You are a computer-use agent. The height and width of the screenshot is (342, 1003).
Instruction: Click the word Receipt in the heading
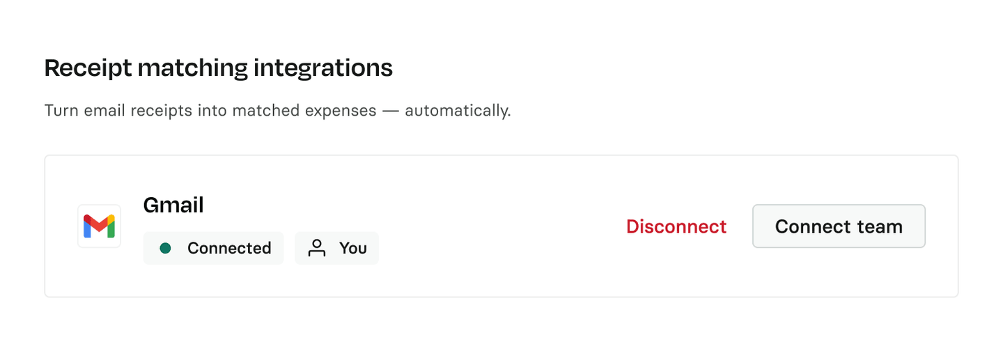coord(88,68)
